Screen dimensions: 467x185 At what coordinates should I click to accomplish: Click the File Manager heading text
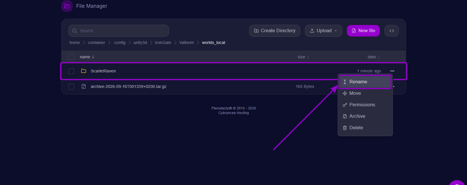[x=92, y=6]
